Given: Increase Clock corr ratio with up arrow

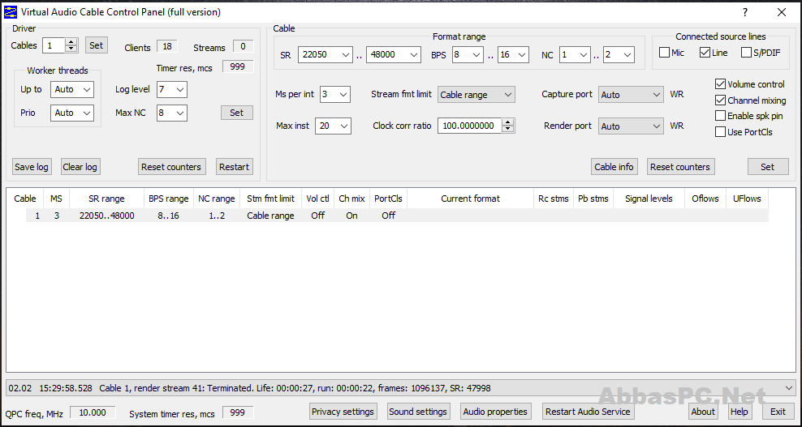Looking at the screenshot, I should click(x=507, y=122).
